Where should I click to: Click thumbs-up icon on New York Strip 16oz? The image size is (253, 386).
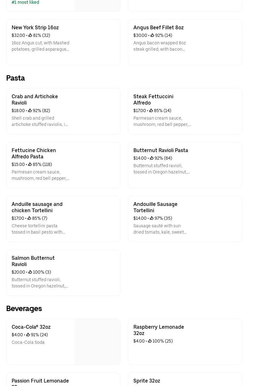coord(30,36)
